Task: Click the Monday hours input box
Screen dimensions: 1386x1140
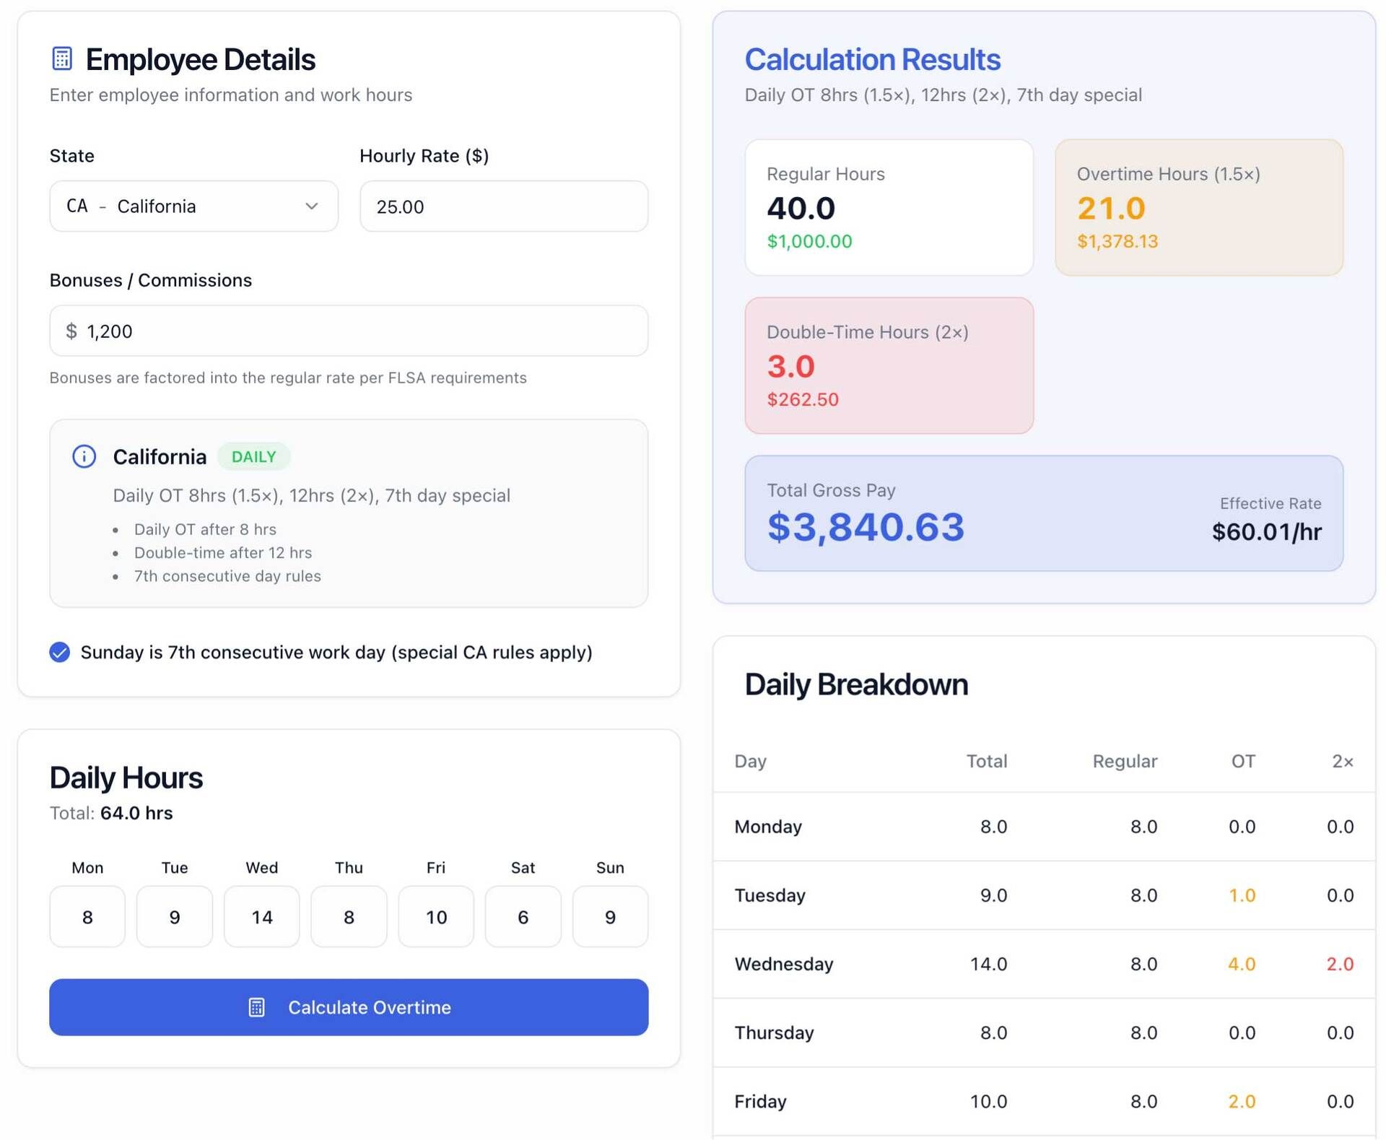Action: click(87, 917)
